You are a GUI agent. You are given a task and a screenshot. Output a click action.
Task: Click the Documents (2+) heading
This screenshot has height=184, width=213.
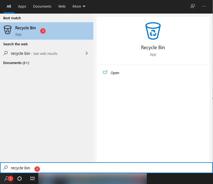tap(16, 63)
